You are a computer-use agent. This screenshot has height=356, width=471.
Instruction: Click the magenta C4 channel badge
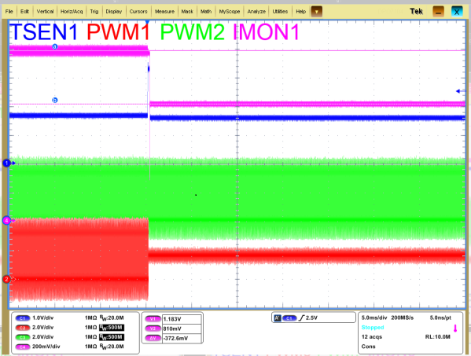[x=23, y=347]
